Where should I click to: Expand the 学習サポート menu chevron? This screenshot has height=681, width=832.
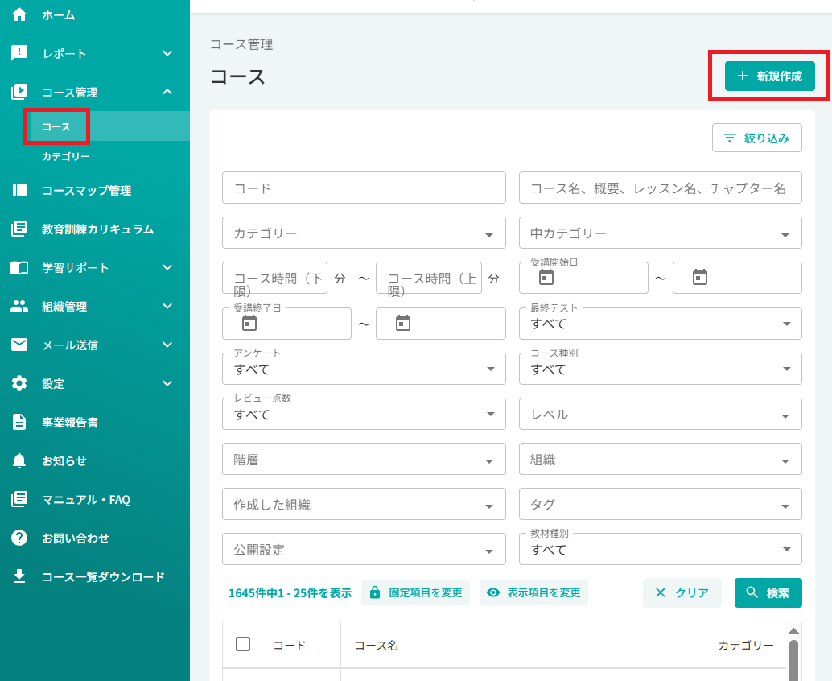click(x=167, y=267)
